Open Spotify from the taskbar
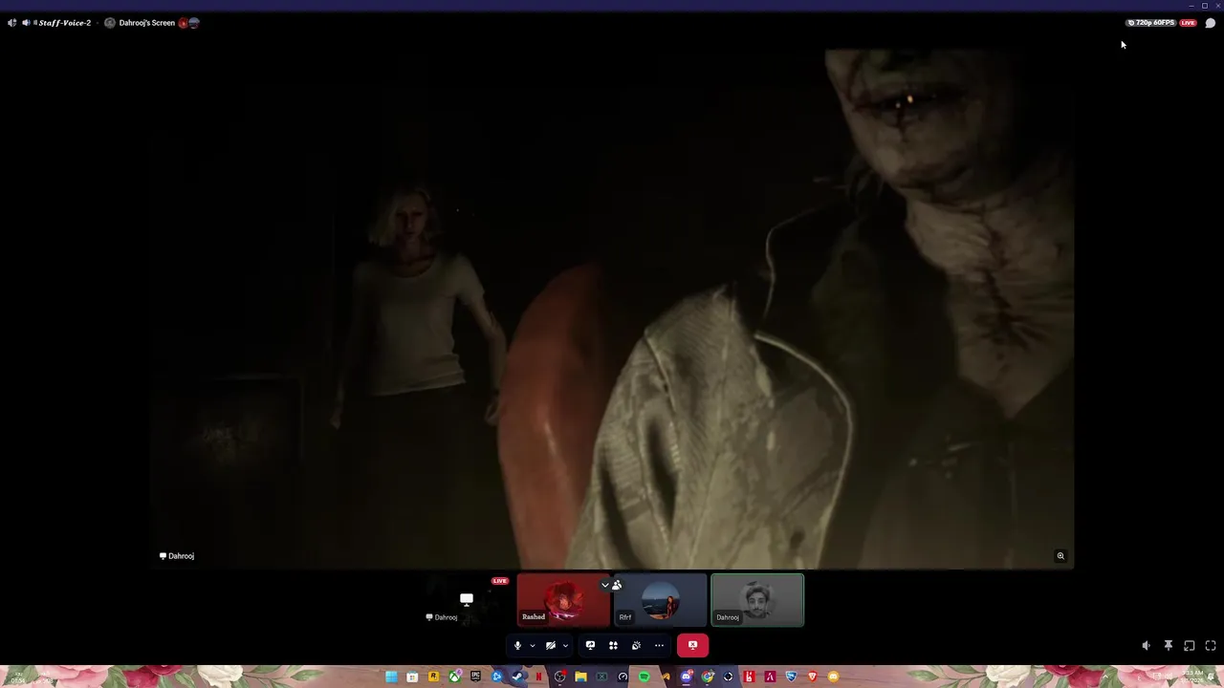 [644, 677]
